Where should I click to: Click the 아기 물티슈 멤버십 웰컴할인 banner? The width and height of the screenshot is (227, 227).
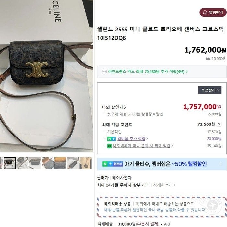[x=162, y=164]
